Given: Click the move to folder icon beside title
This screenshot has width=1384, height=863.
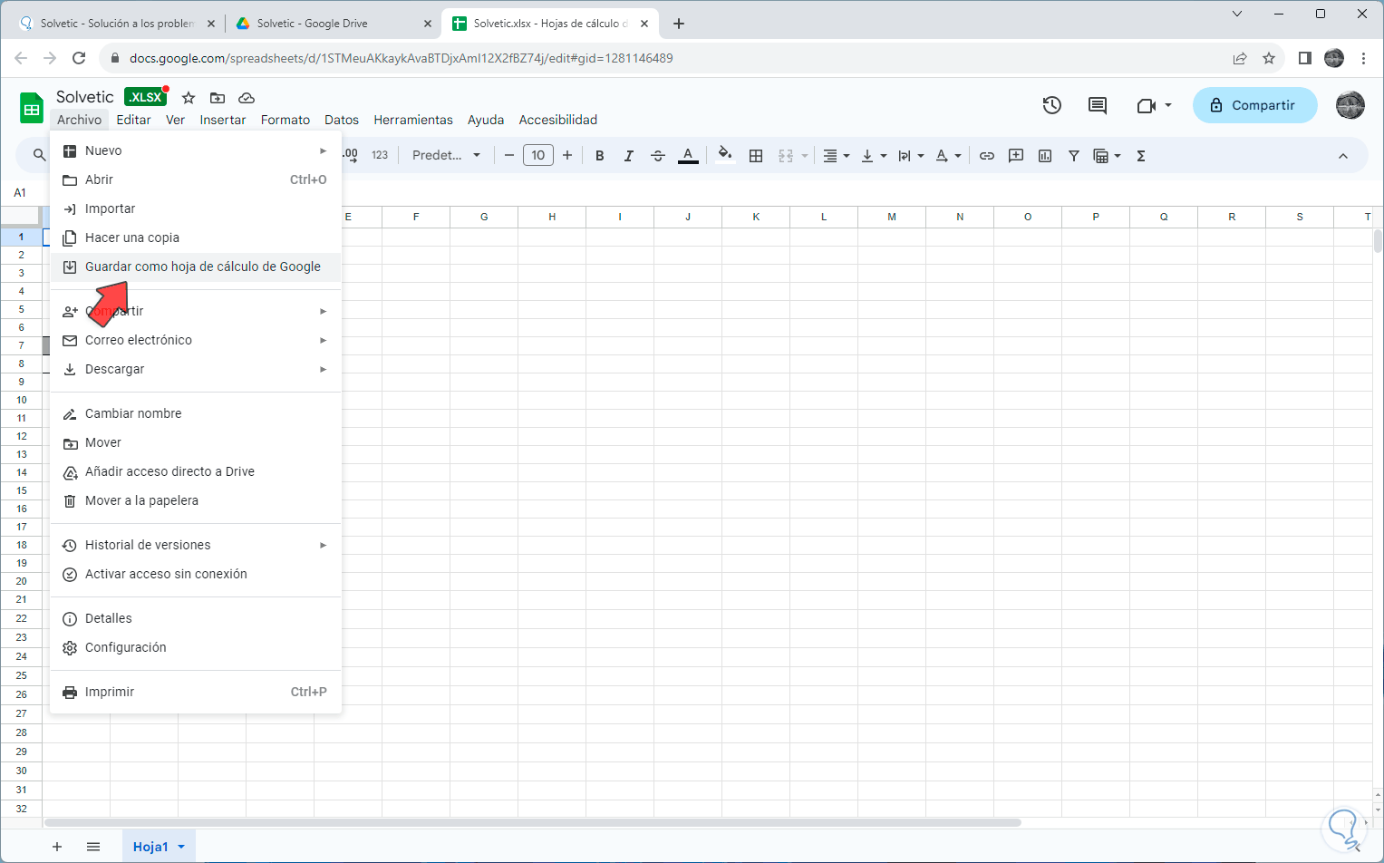Looking at the screenshot, I should coord(218,98).
